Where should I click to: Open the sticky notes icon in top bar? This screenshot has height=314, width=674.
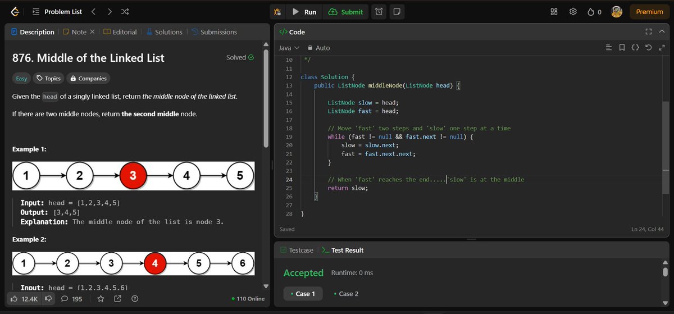tap(397, 12)
